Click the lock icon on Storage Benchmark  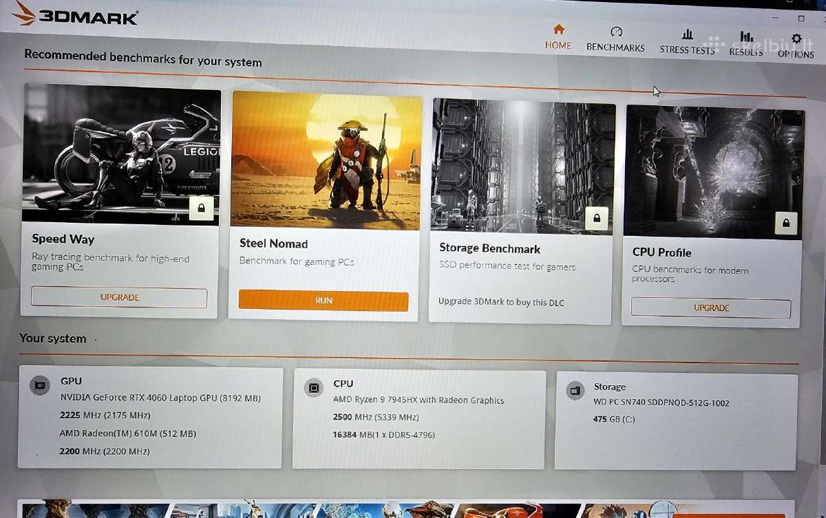[596, 218]
